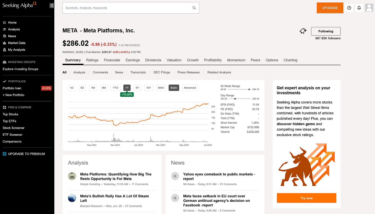The image size is (375, 214).
Task: Open Meta's Bullish Rally article
Action: (114, 198)
